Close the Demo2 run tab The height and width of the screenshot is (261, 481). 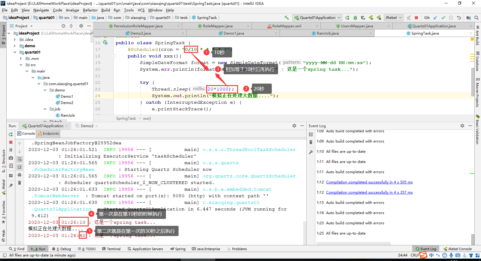tap(97, 126)
